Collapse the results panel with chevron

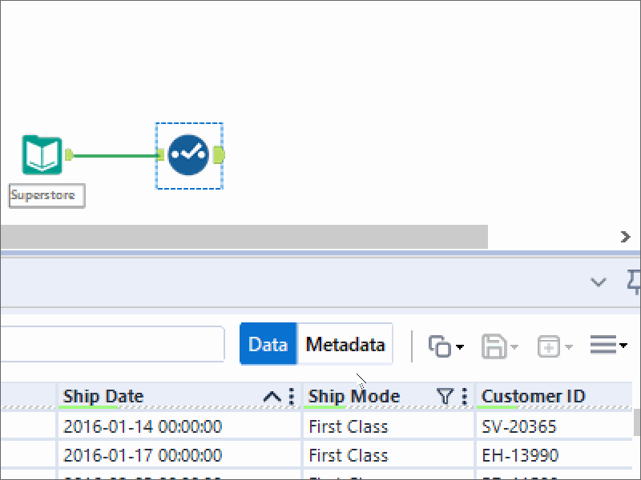598,282
